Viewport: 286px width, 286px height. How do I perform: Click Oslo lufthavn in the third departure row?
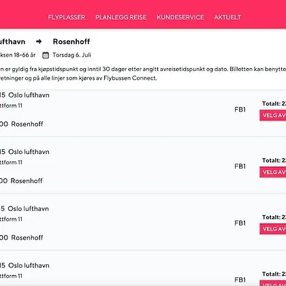click(28, 208)
